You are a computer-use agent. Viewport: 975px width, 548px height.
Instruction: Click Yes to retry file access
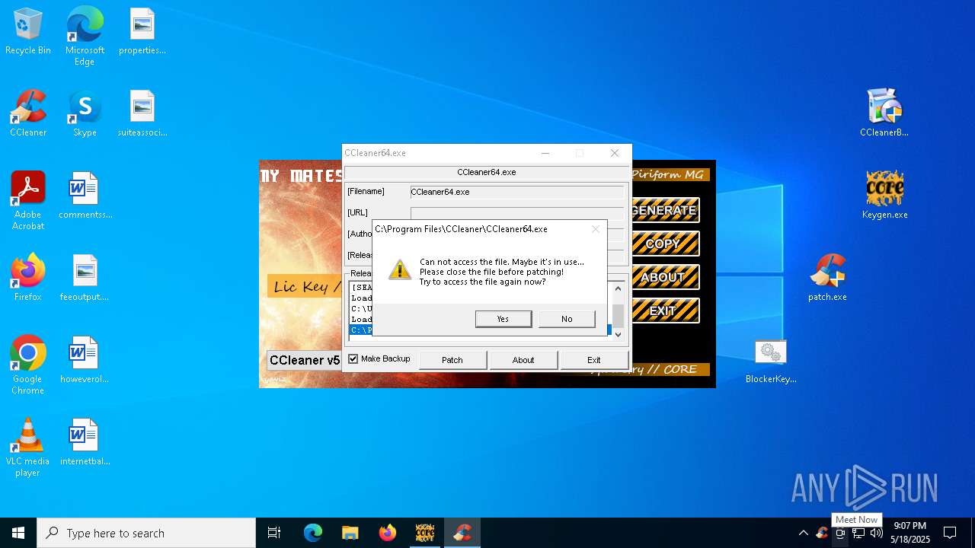503,319
